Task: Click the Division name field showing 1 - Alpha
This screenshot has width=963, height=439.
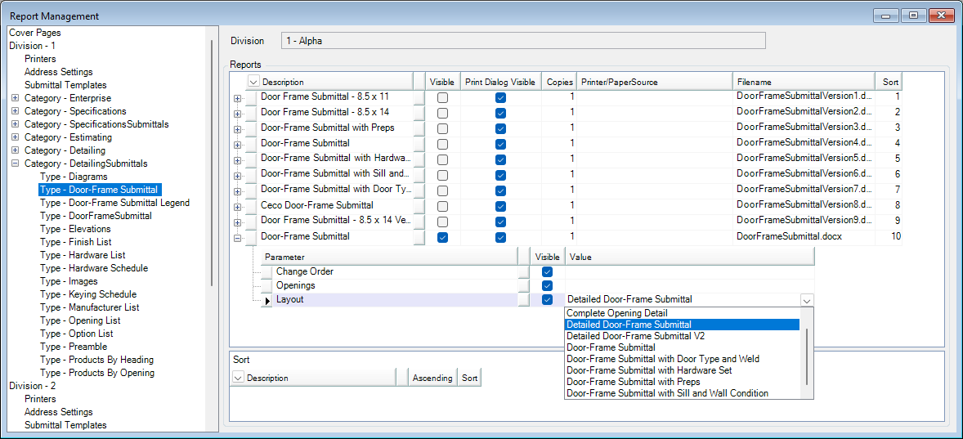Action: tap(523, 41)
